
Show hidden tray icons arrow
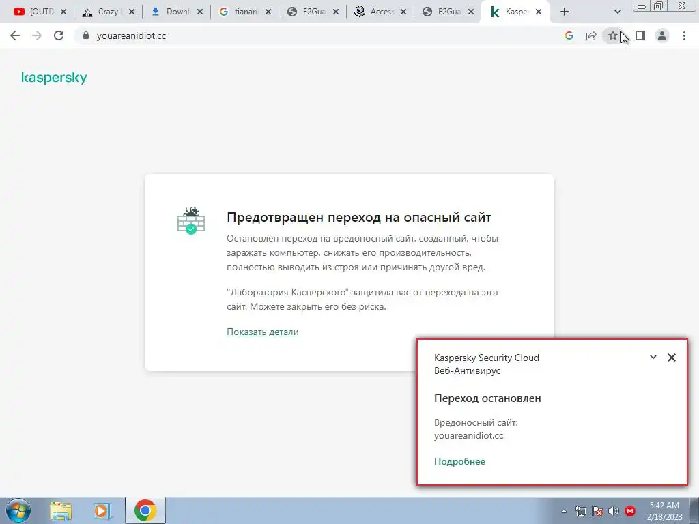564,511
